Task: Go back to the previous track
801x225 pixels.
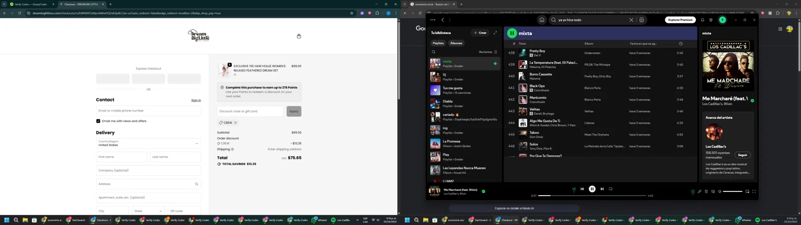Action: (582, 189)
